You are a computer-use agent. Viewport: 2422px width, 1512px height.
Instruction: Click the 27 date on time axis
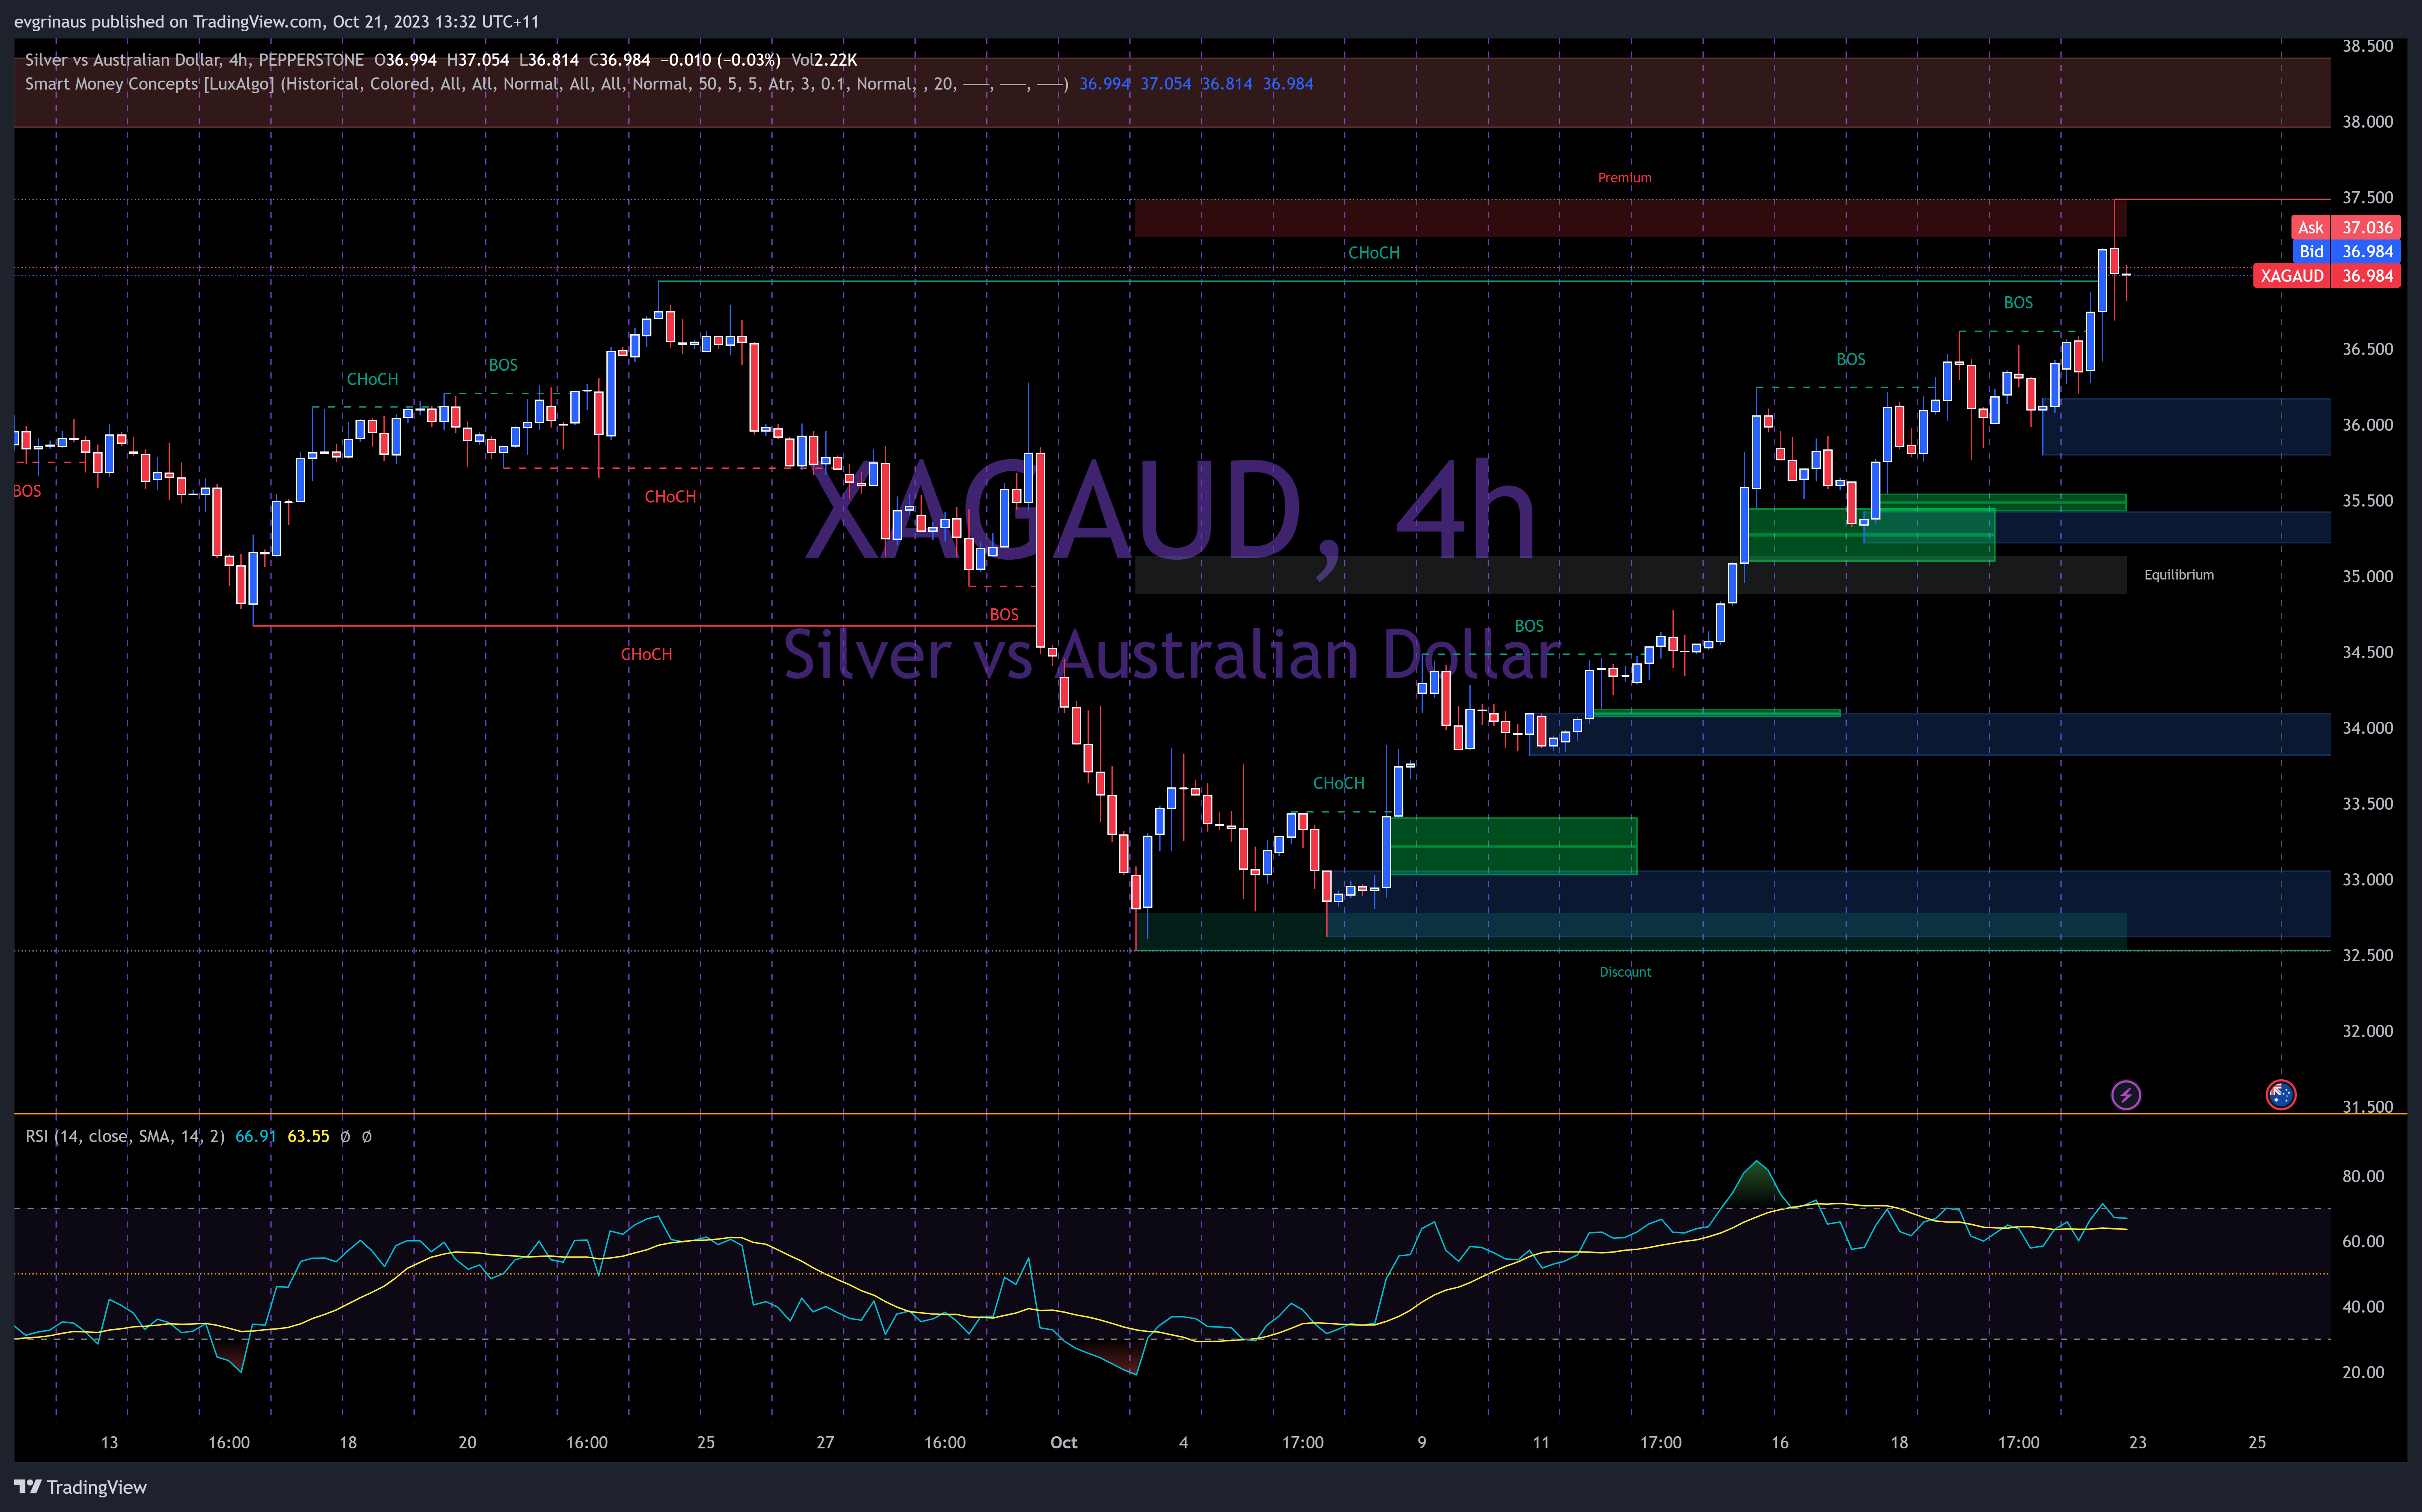[825, 1443]
